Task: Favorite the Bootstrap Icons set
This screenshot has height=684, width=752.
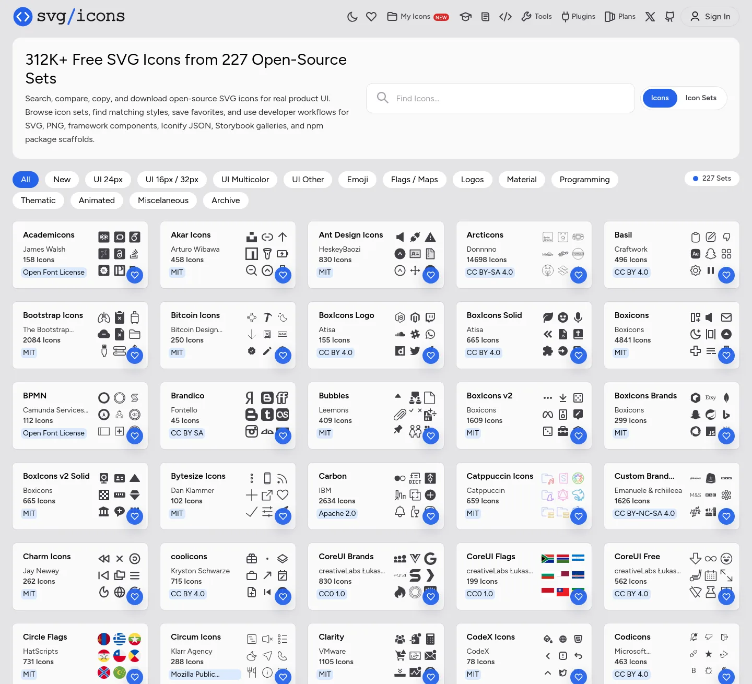Action: [x=135, y=356]
